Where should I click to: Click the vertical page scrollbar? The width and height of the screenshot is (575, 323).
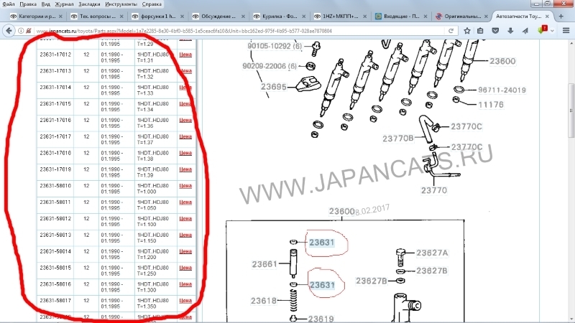(x=571, y=181)
